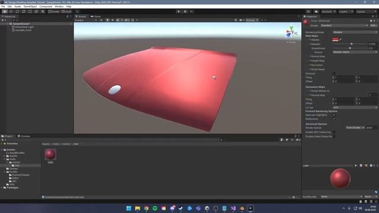Open the custom editor tools icon

coord(43,11)
